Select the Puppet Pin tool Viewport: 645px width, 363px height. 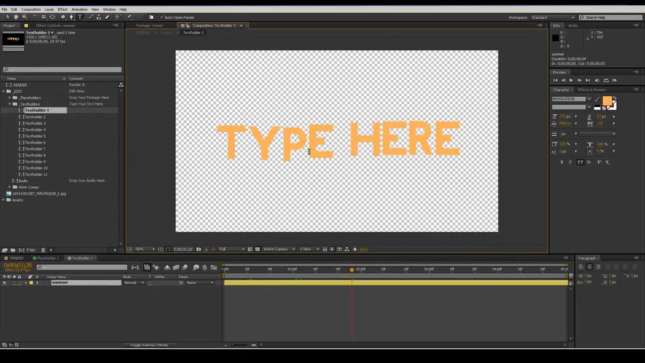(129, 17)
